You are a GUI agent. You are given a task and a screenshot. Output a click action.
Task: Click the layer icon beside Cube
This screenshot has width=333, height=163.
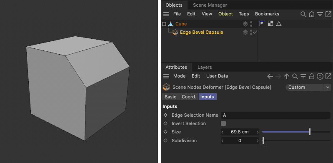(x=245, y=24)
